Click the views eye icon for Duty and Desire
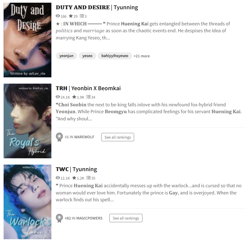The height and width of the screenshot is (244, 250). point(58,16)
